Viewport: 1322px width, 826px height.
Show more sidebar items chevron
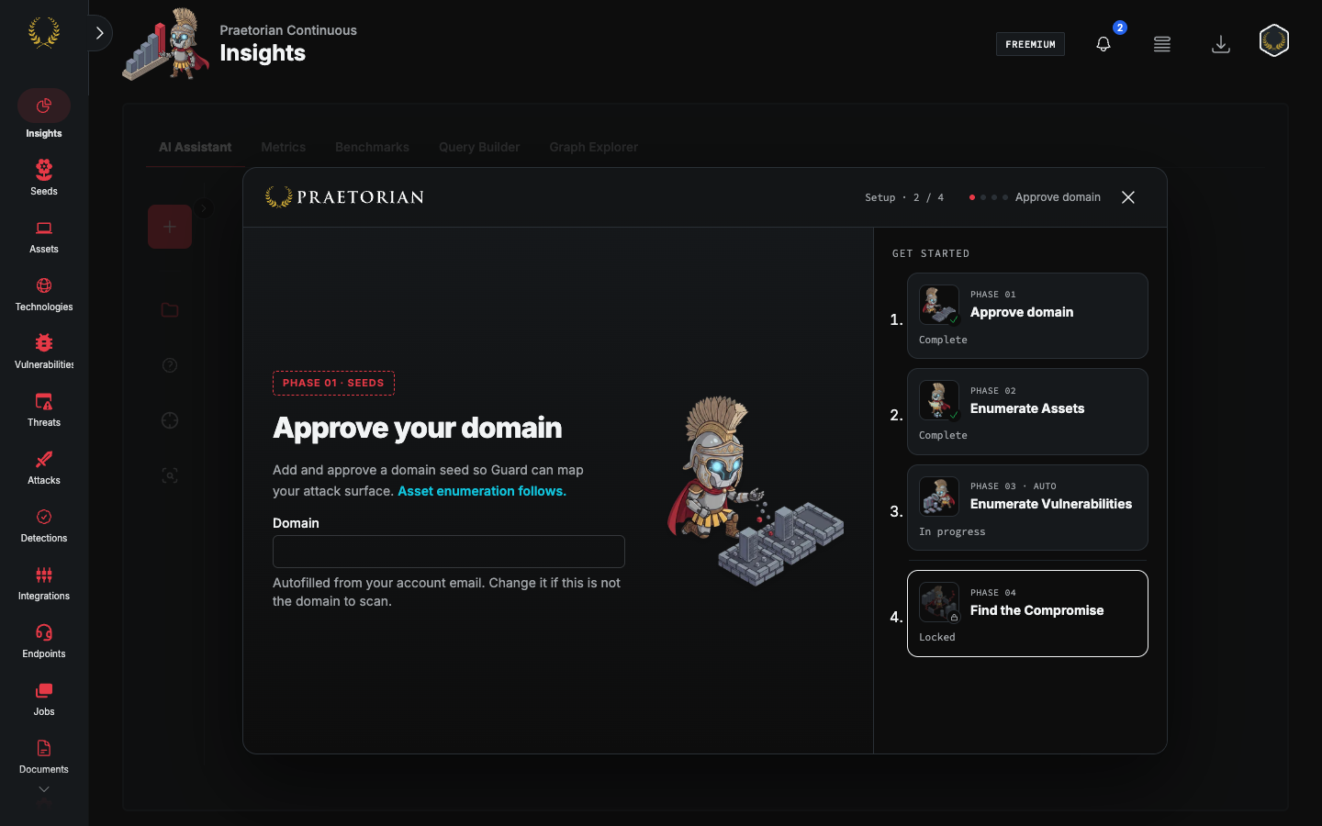point(44,789)
